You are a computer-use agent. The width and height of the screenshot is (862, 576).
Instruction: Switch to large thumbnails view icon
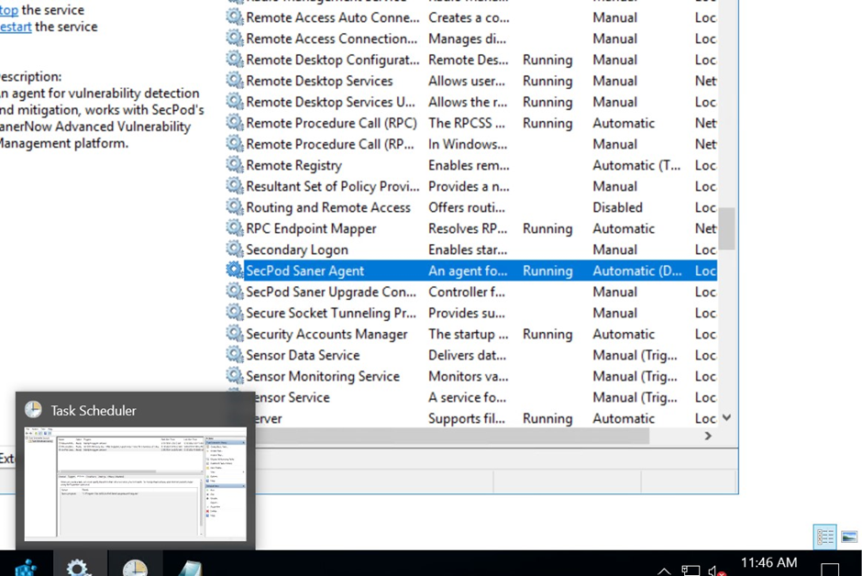coord(849,537)
